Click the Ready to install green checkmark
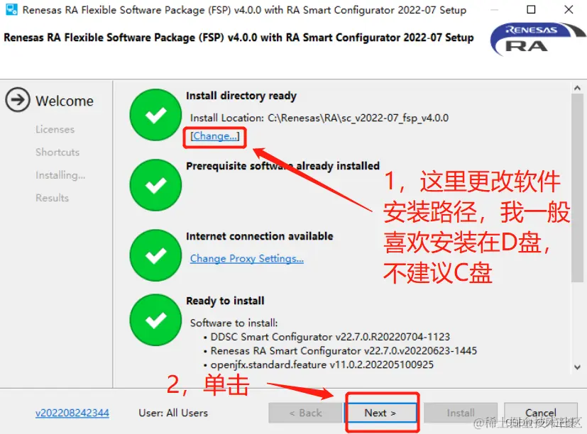Screen dimensions: 587x434 (x=155, y=320)
